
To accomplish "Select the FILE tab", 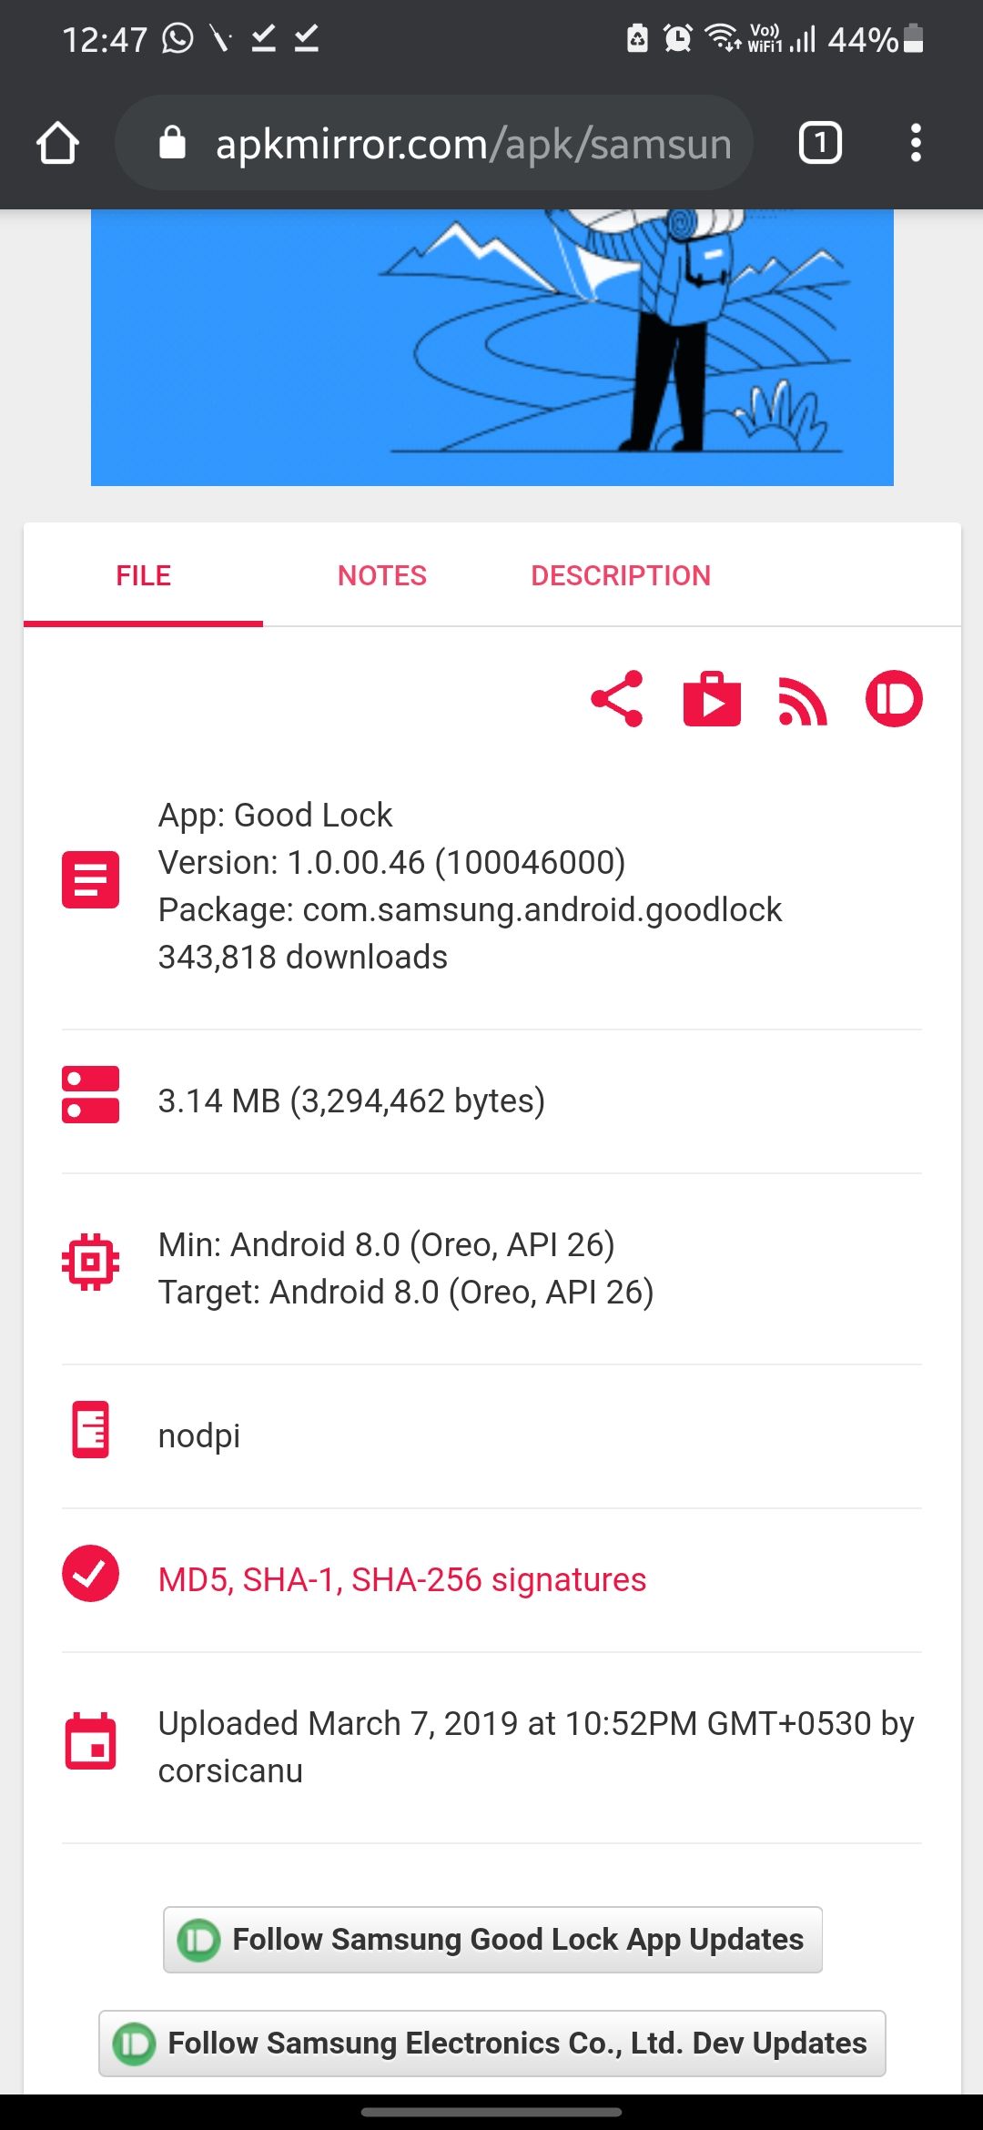I will (143, 575).
